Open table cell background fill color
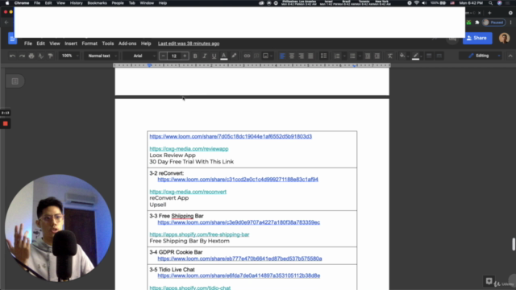 point(402,56)
